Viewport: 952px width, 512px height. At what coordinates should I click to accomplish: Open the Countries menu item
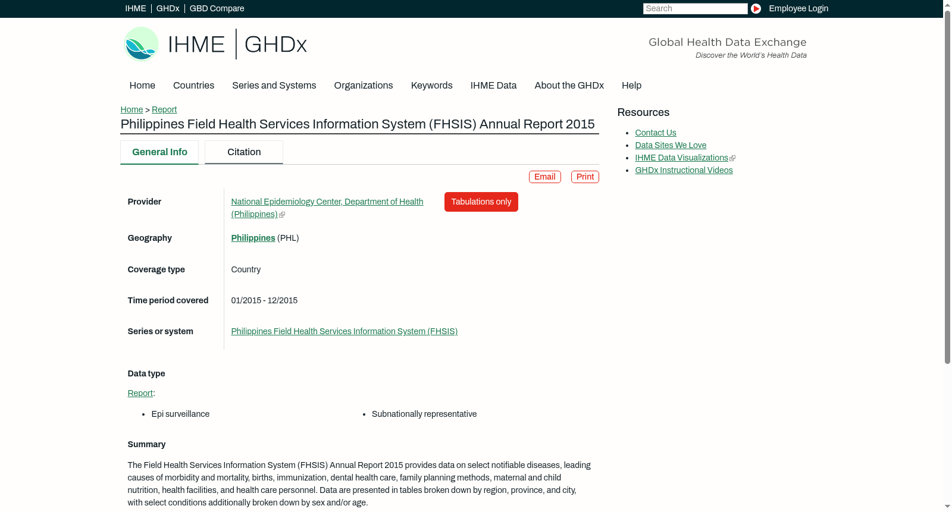(x=193, y=86)
